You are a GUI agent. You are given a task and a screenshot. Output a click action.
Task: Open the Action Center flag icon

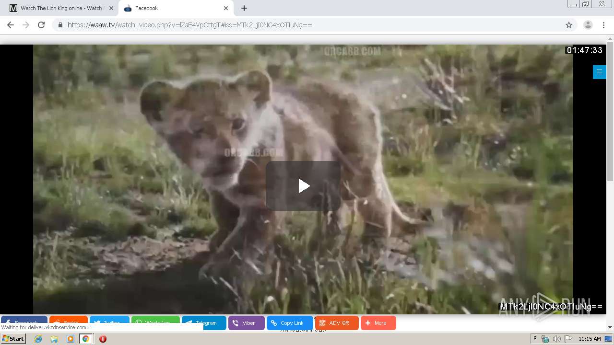[568, 339]
